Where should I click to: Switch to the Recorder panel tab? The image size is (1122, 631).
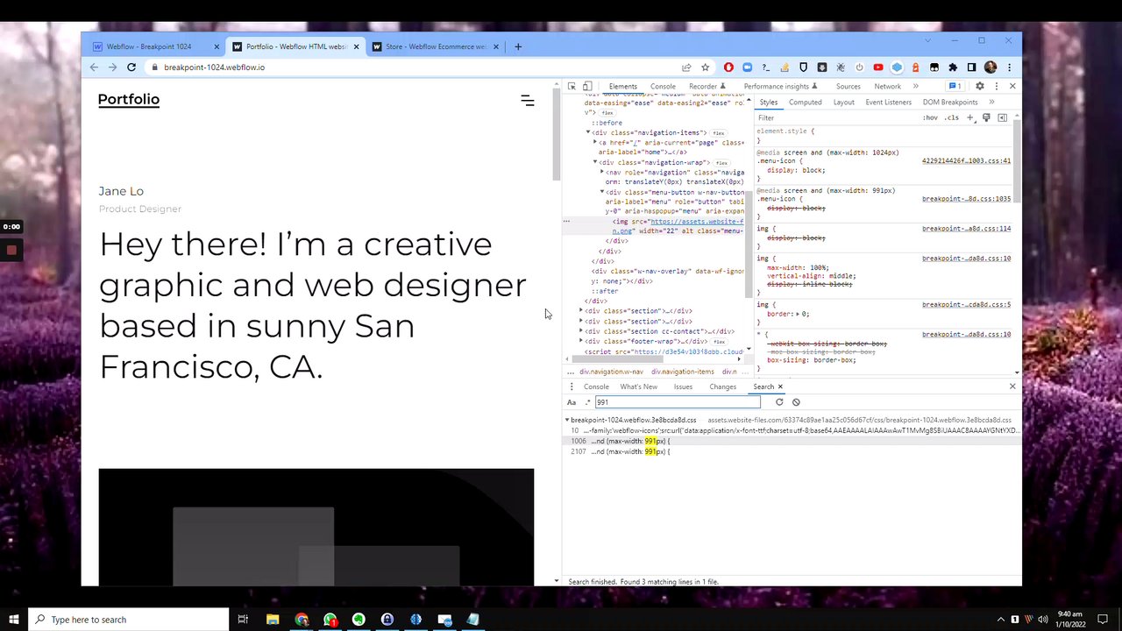[x=707, y=86]
